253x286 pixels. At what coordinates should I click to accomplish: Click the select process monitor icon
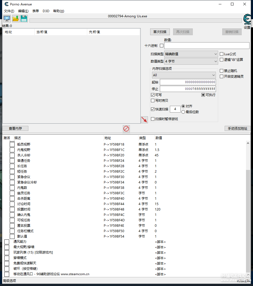click(7, 19)
